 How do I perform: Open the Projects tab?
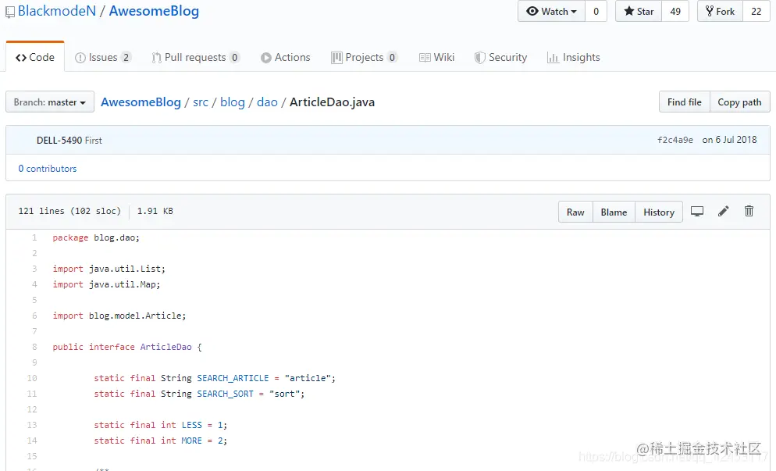pyautogui.click(x=365, y=58)
